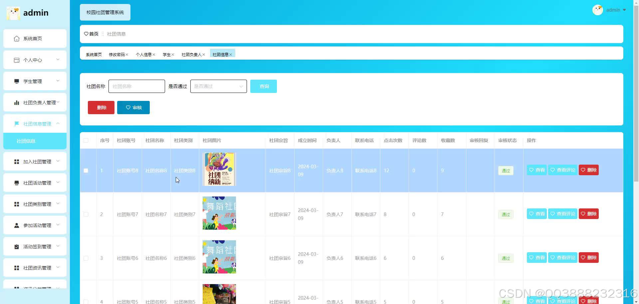Click the card icon beside 个人中心
This screenshot has width=639, height=304.
pos(17,60)
